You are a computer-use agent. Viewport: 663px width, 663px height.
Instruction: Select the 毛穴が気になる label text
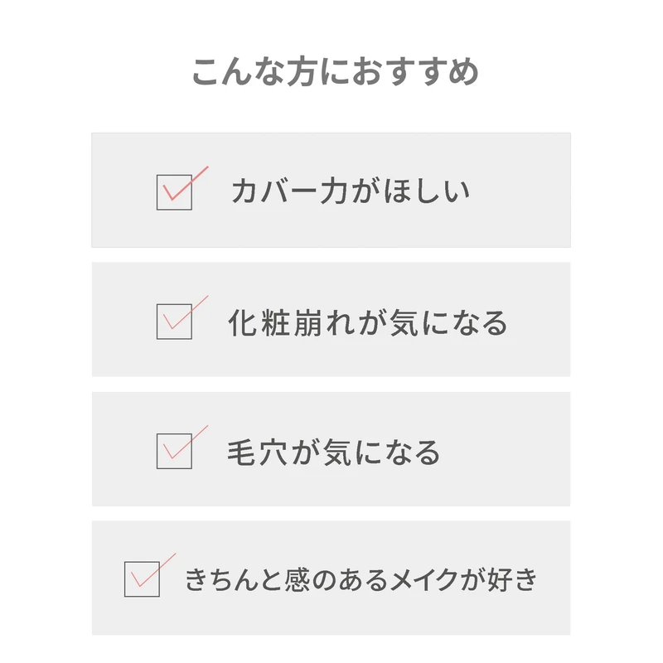(x=333, y=452)
